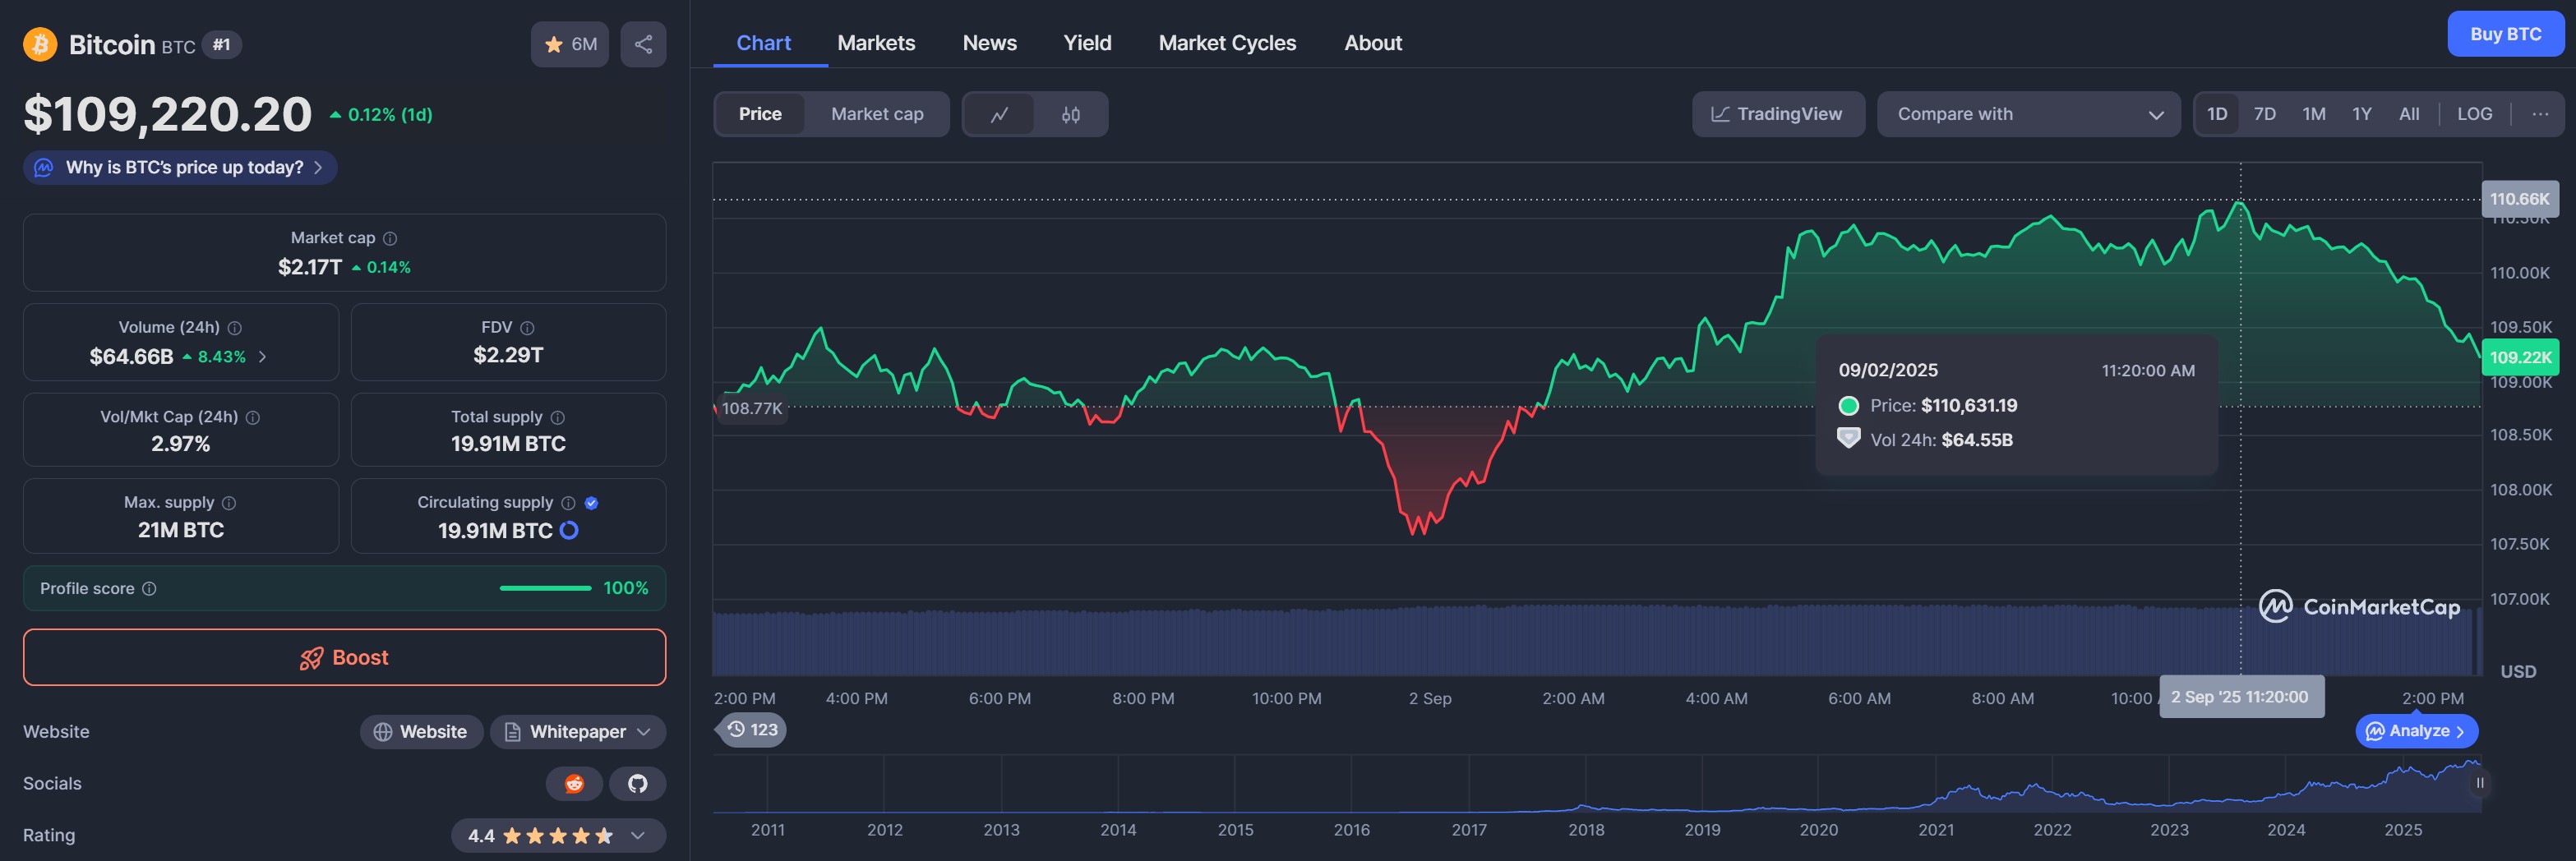Click the 123 history icon button
The image size is (2576, 861).
point(752,729)
